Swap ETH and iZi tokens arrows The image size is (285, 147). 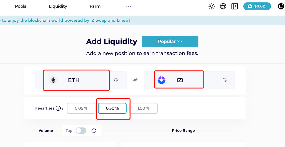coord(135,80)
